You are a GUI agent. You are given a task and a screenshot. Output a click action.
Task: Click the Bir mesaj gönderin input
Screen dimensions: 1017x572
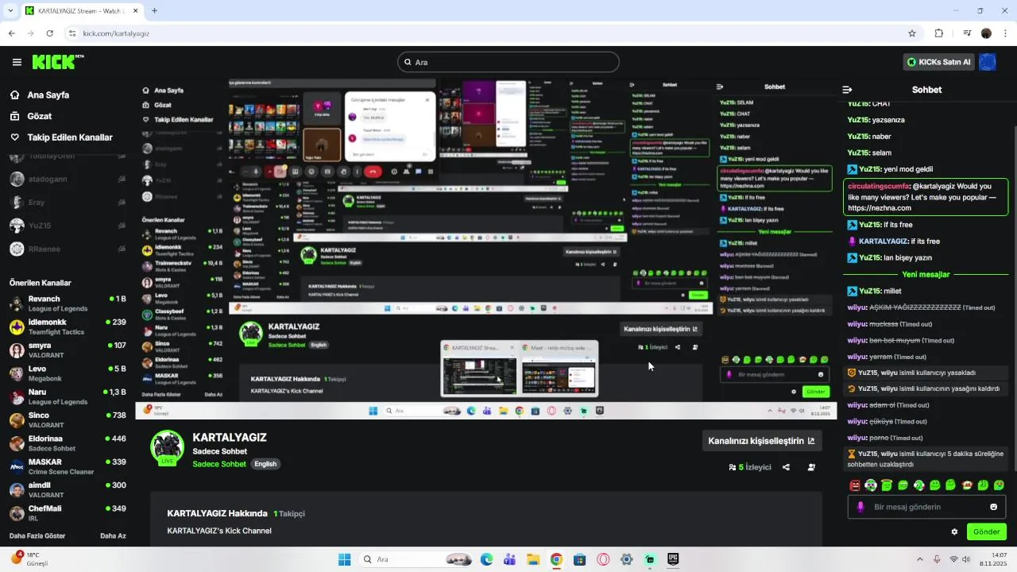(926, 507)
